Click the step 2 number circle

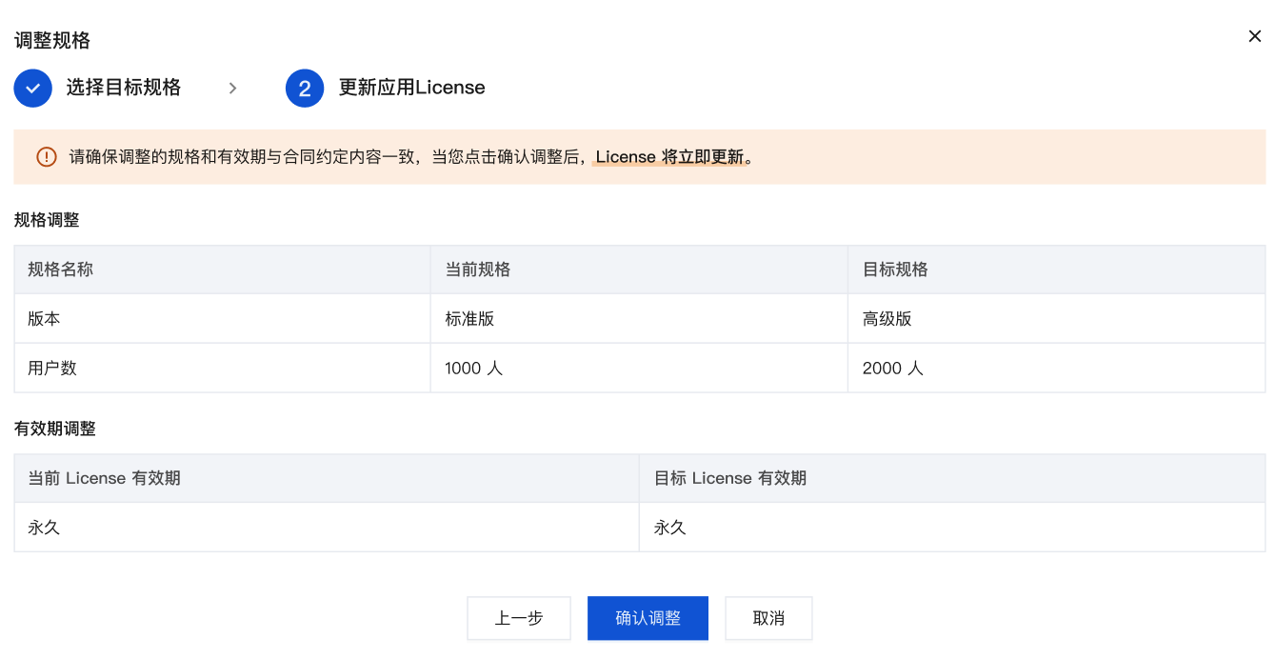click(305, 88)
